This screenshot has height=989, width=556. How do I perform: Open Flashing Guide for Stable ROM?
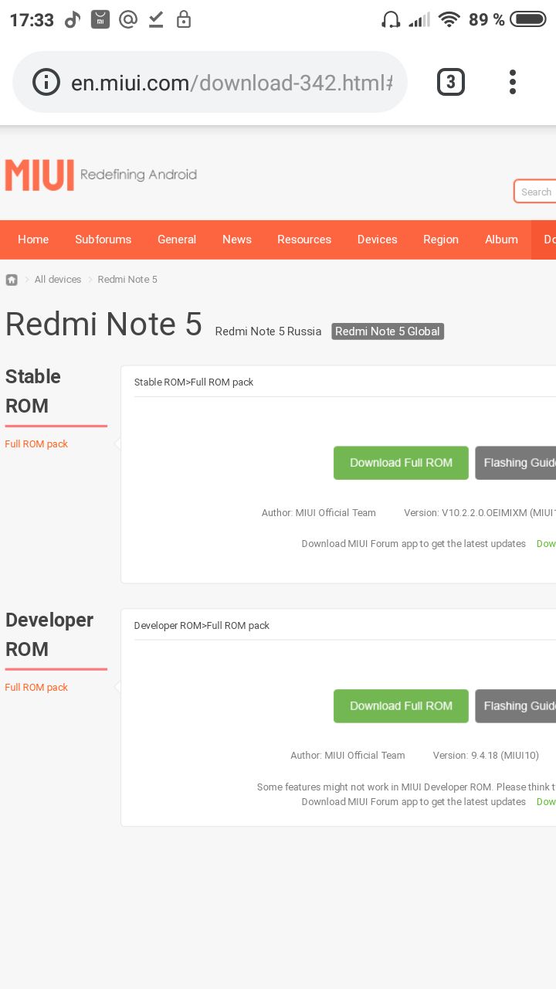pos(516,463)
